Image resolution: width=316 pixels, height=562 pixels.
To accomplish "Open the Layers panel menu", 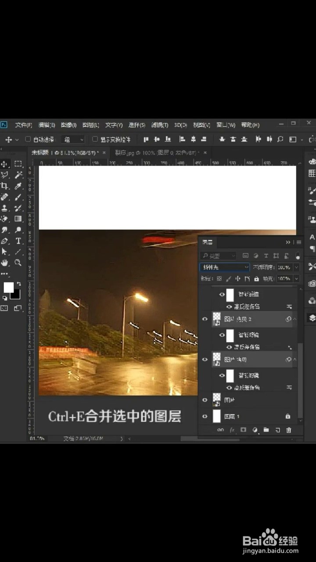I will click(299, 242).
